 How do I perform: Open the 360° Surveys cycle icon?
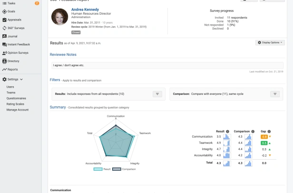tap(4, 28)
